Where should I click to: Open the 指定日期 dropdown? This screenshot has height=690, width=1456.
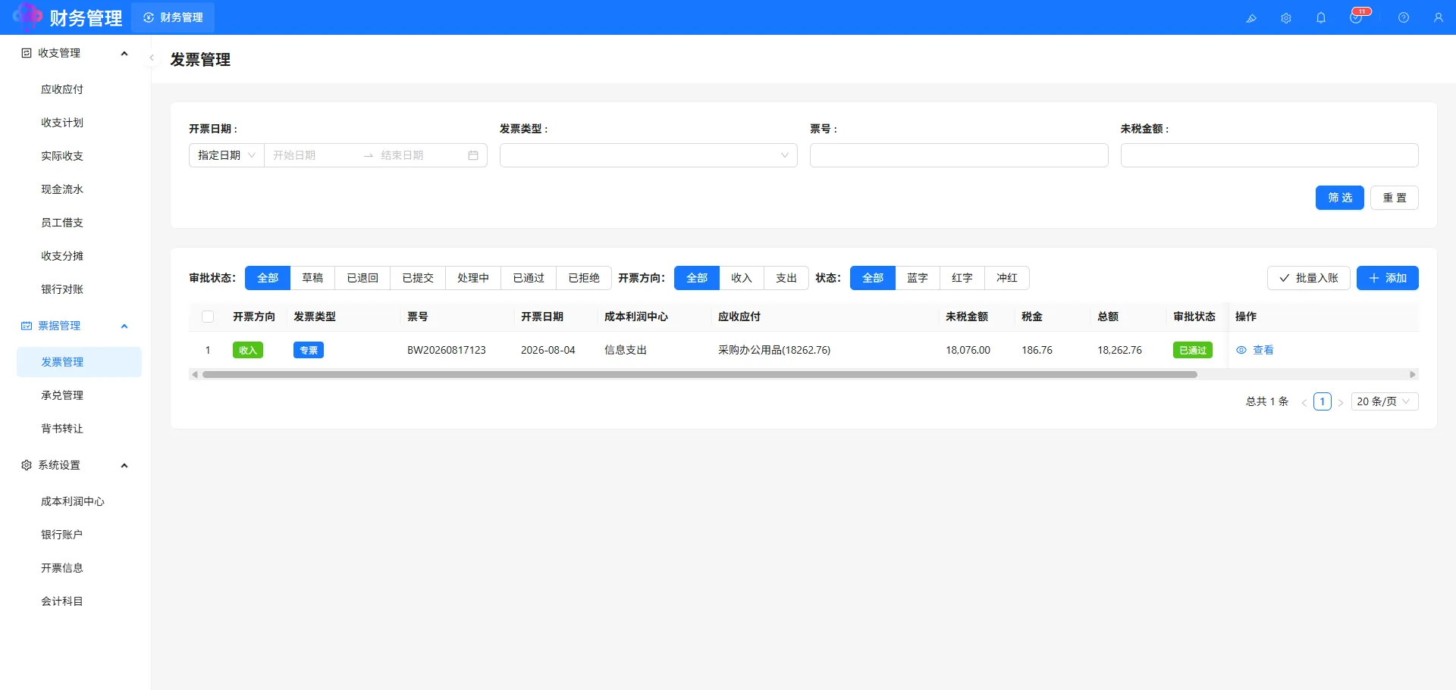(x=226, y=155)
